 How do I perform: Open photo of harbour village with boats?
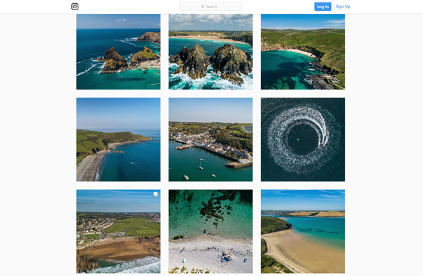click(211, 140)
